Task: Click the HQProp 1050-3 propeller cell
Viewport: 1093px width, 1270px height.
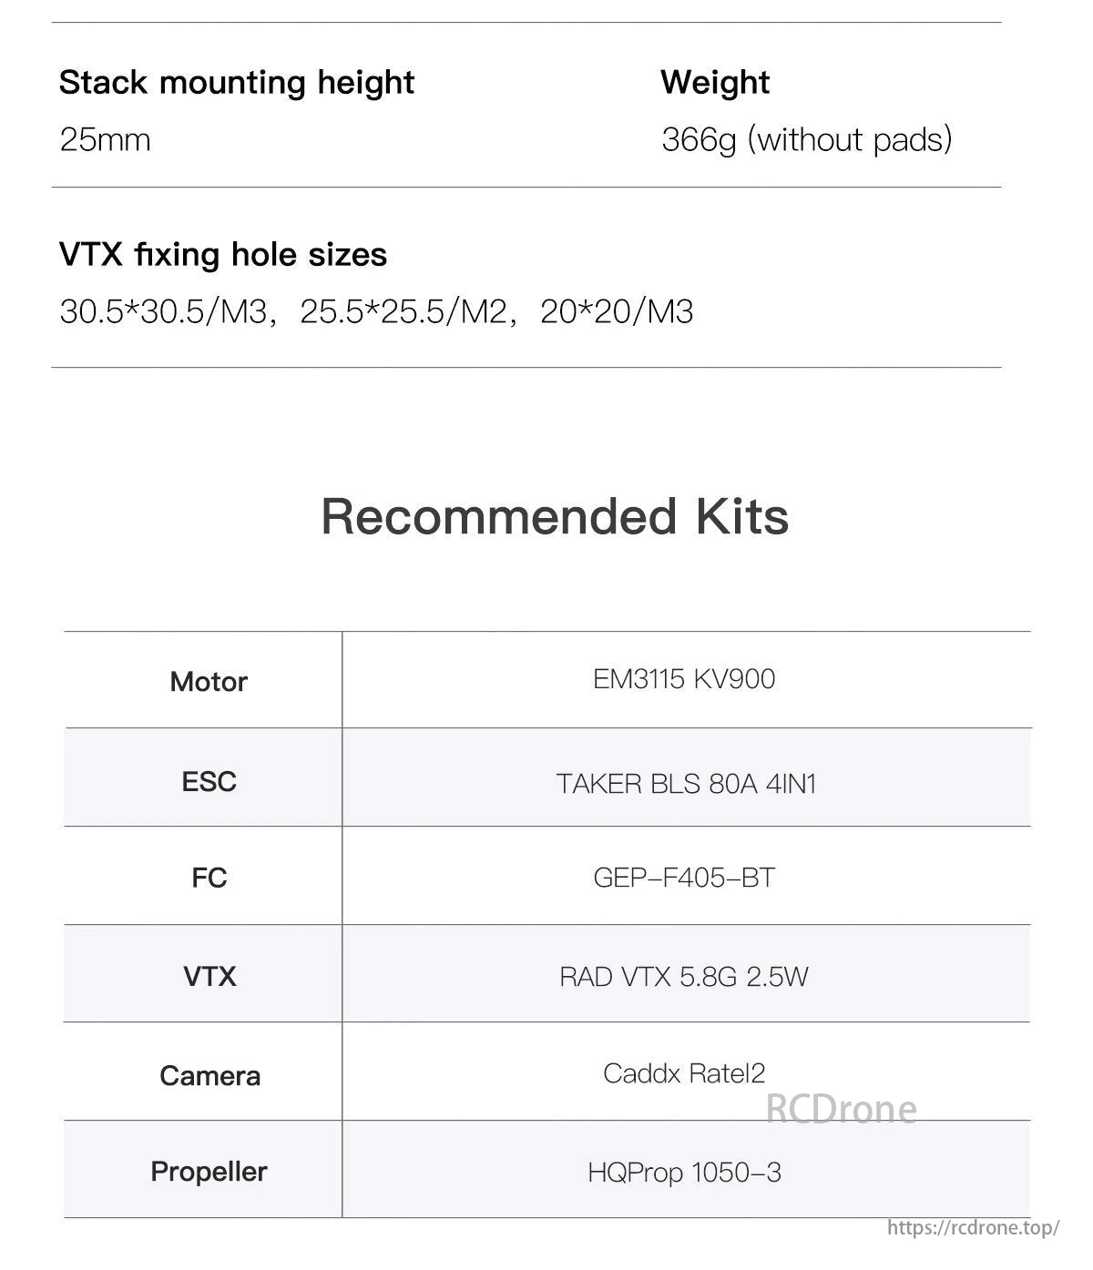Action: coord(684,1173)
